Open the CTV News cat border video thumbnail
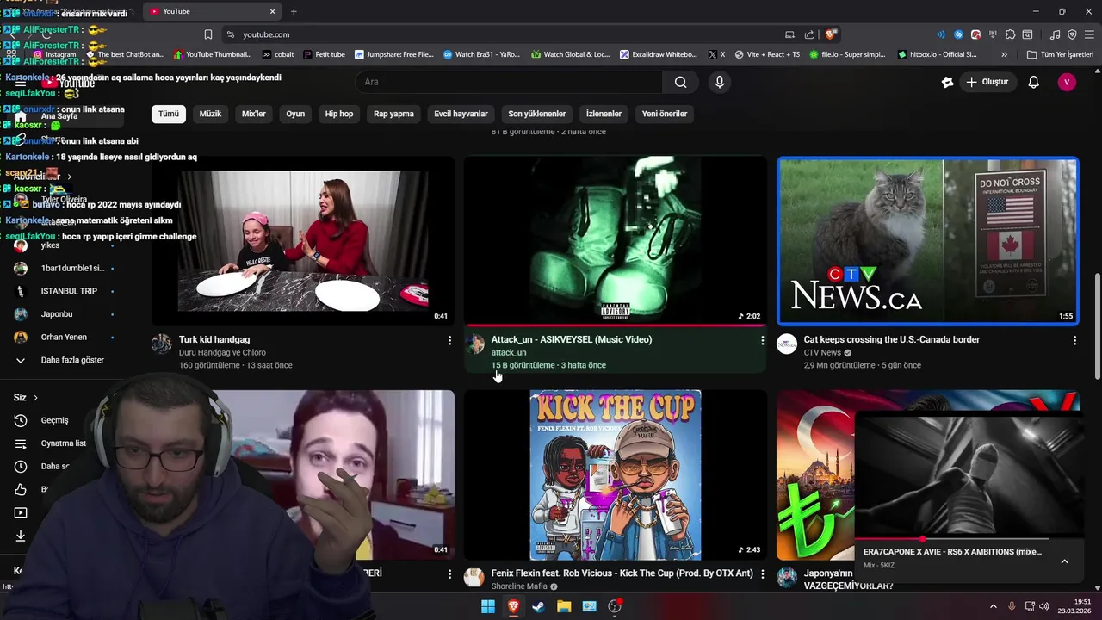The image size is (1102, 620). pos(928,240)
